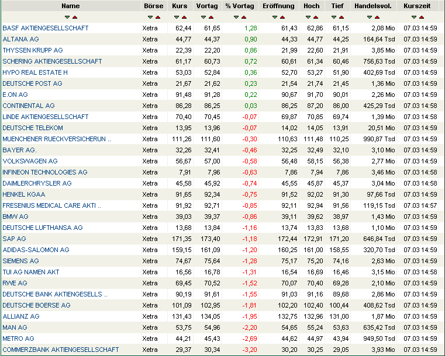Click red up sort arrow under Hoch
This screenshot has width=445, height=356.
coord(315,17)
